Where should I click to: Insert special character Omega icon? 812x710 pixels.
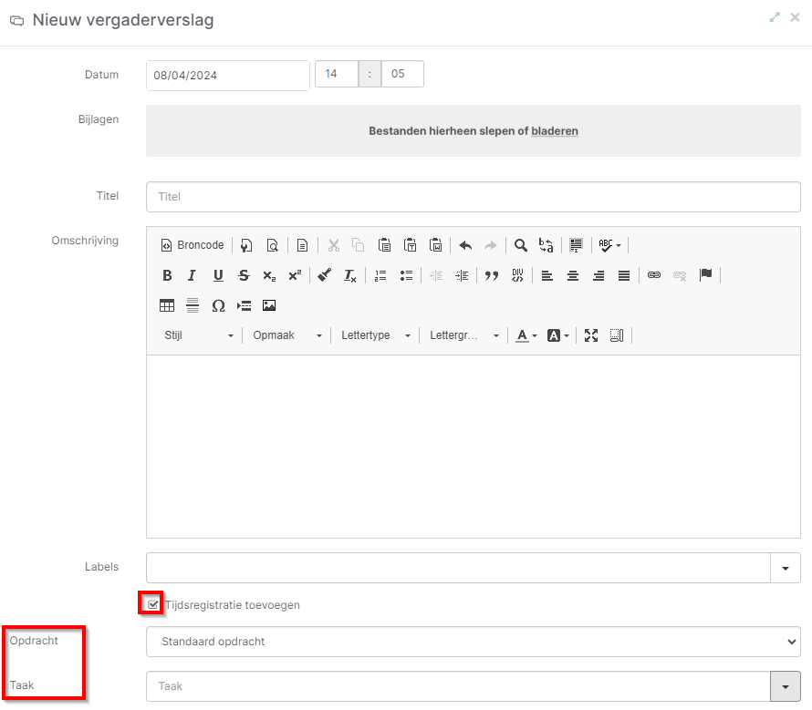coord(218,306)
